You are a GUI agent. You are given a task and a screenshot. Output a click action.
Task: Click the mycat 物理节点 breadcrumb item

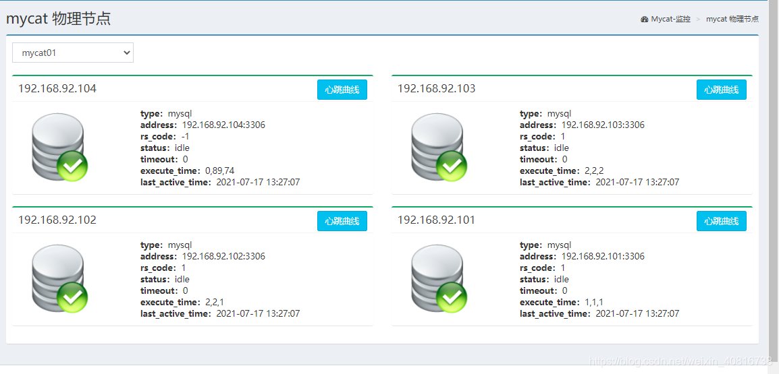[732, 20]
